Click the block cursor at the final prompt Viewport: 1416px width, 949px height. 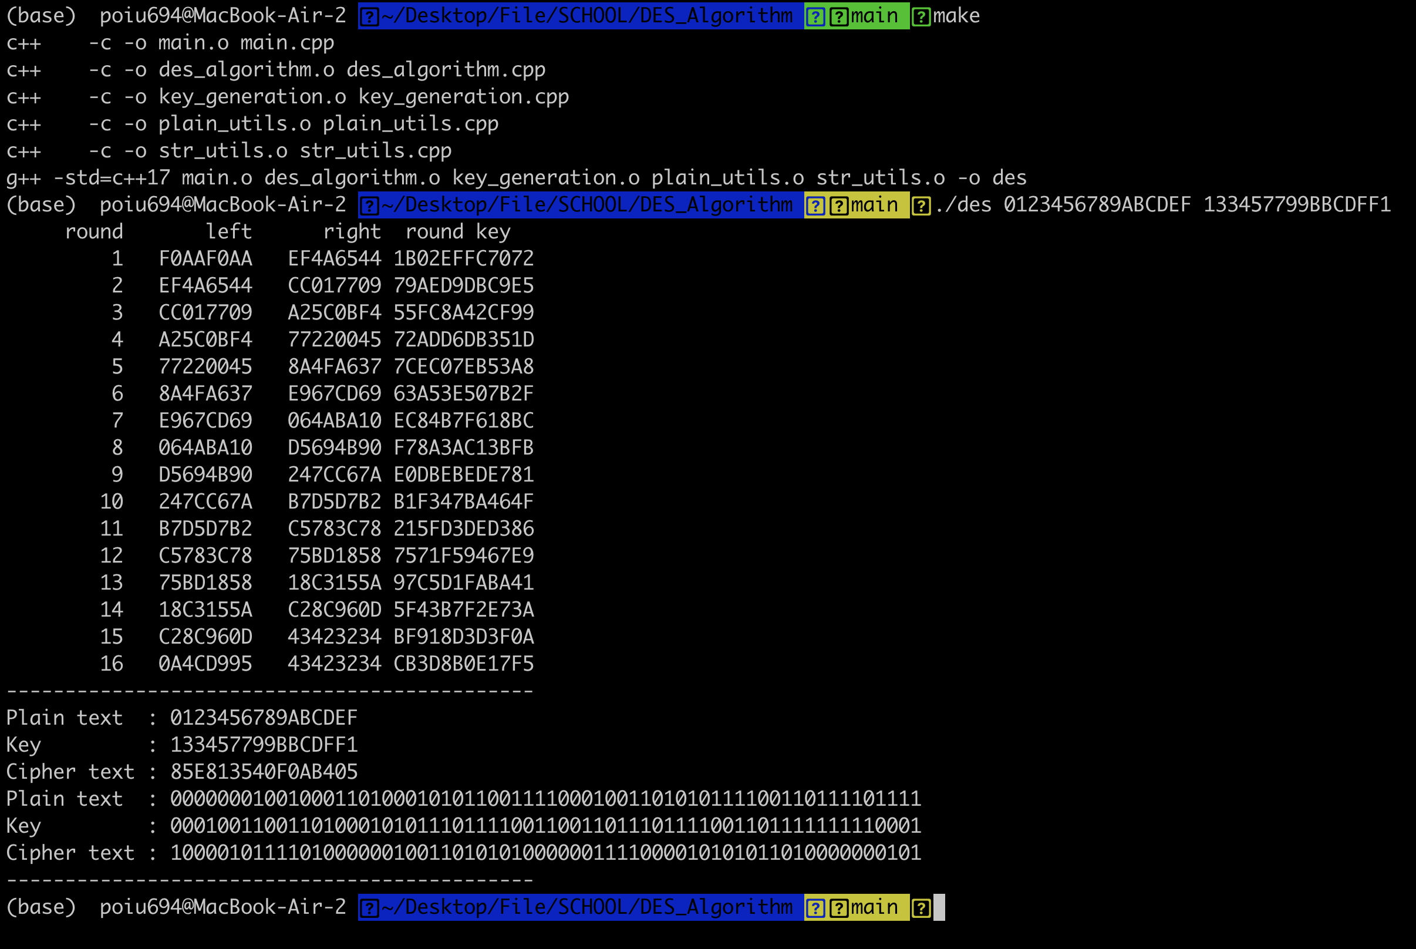[939, 907]
